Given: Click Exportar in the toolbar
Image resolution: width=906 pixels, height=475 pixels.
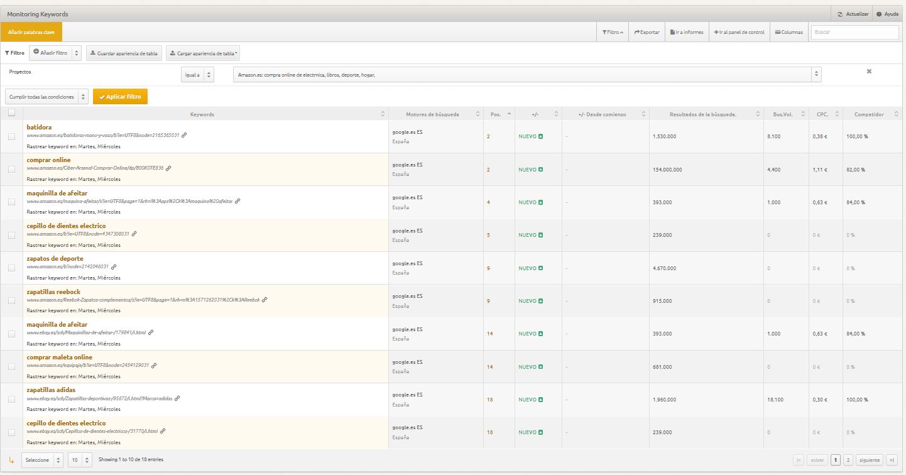Looking at the screenshot, I should [x=647, y=32].
